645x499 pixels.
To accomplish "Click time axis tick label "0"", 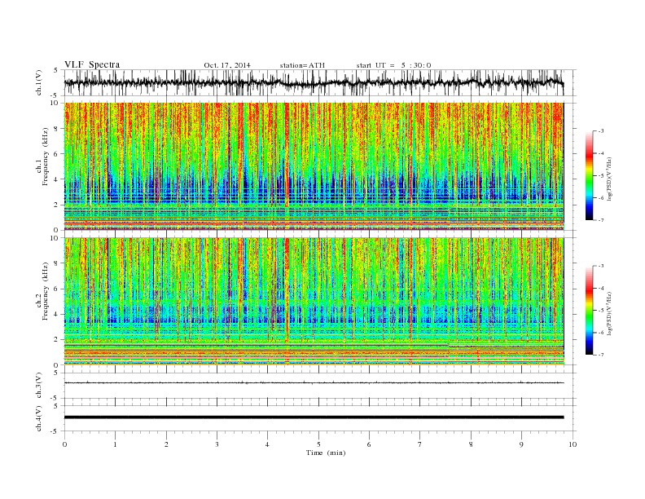I will (x=64, y=444).
